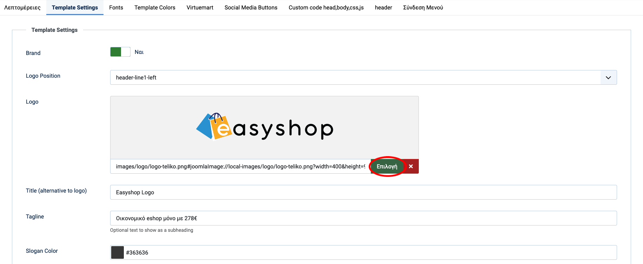Clear the logo image with the X button
The height and width of the screenshot is (264, 643).
click(411, 166)
